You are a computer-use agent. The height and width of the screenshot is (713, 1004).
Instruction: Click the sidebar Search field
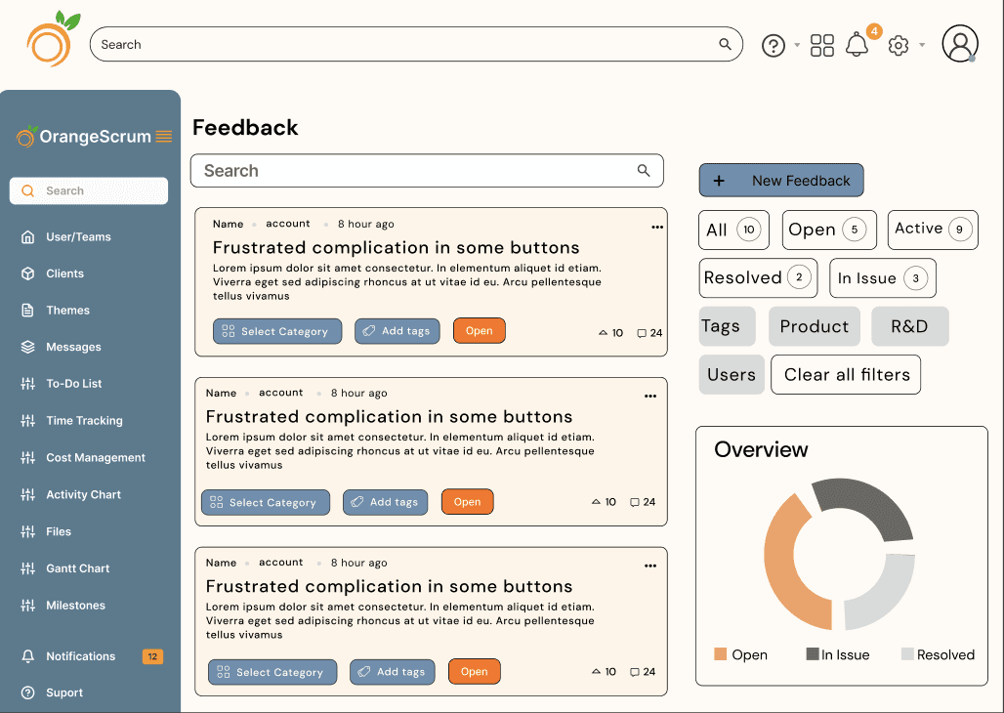89,190
